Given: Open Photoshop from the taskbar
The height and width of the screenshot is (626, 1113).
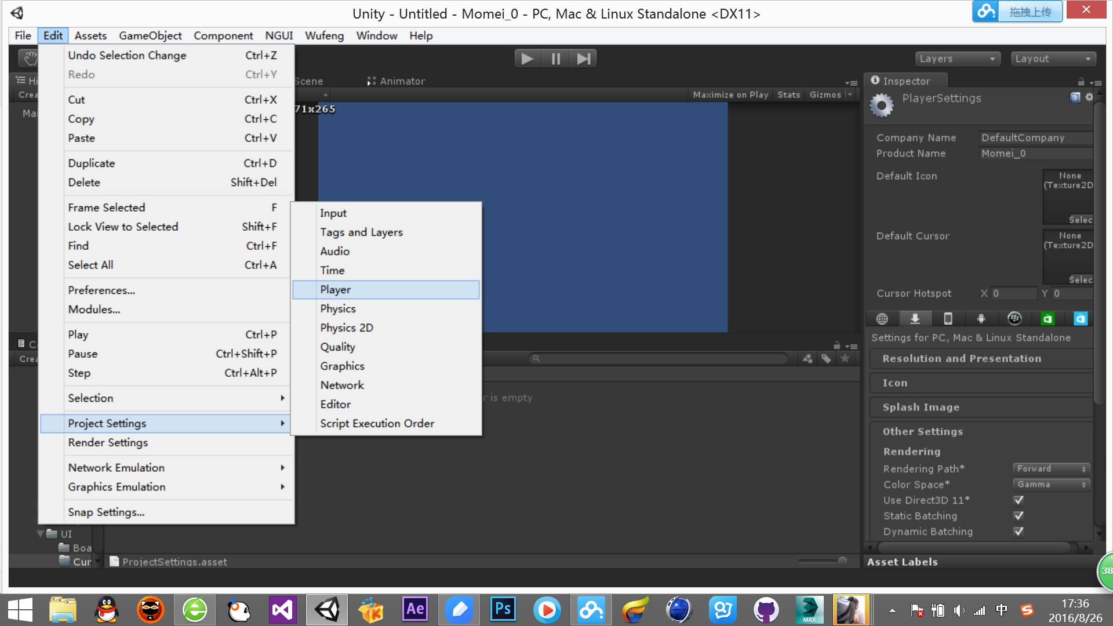Looking at the screenshot, I should coord(503,610).
